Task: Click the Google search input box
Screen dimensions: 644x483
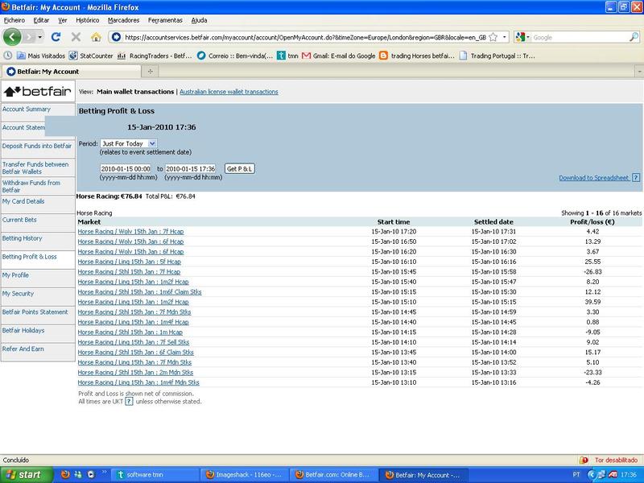Action: click(580, 37)
